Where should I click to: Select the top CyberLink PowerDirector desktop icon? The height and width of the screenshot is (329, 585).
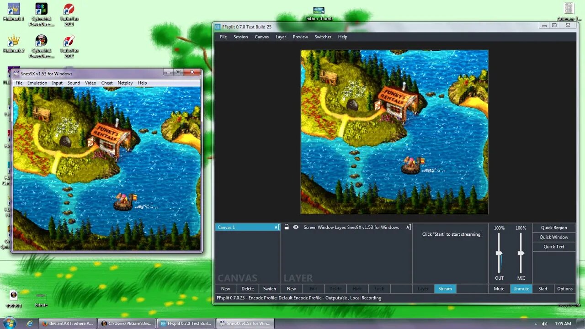click(42, 15)
